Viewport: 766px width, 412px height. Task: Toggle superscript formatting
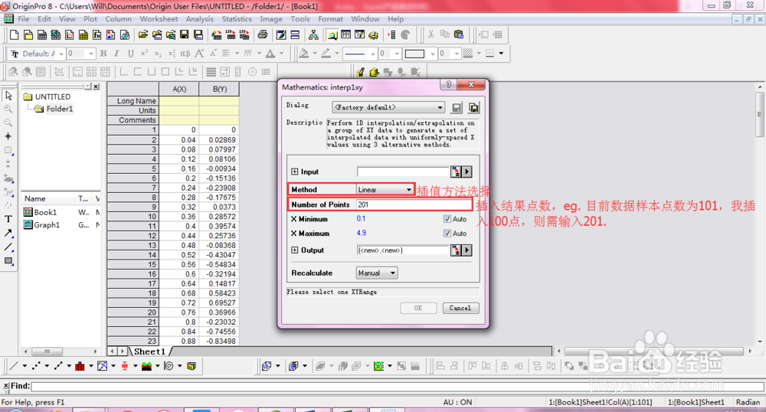click(144, 53)
